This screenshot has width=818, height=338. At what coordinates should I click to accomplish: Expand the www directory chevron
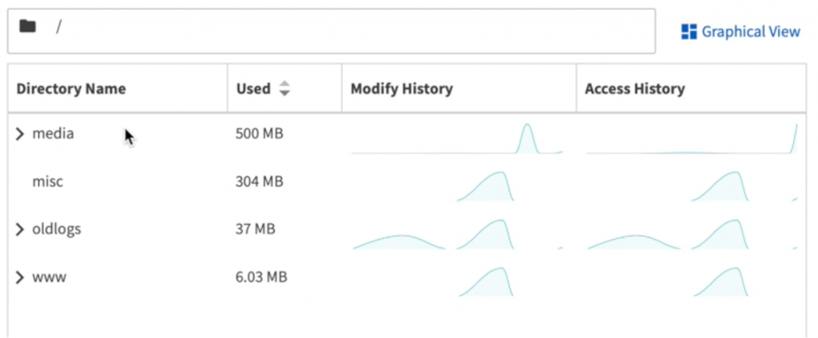point(21,278)
